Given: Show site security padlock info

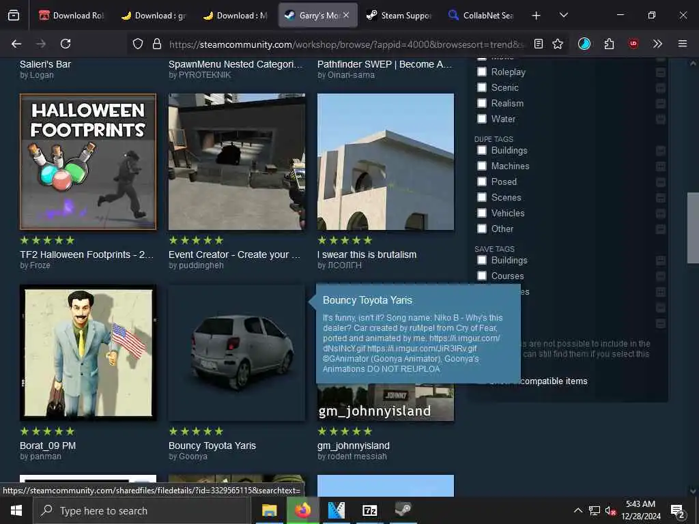Looking at the screenshot, I should 156,44.
